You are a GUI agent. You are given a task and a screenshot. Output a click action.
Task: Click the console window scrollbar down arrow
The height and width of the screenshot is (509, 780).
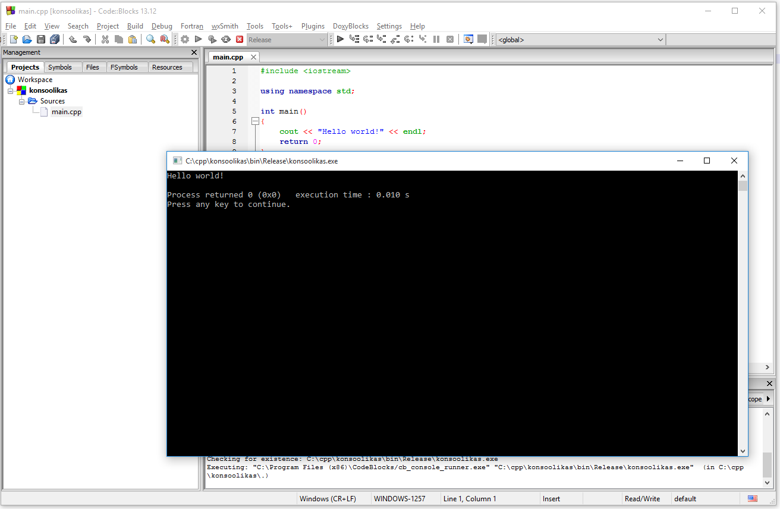click(743, 451)
